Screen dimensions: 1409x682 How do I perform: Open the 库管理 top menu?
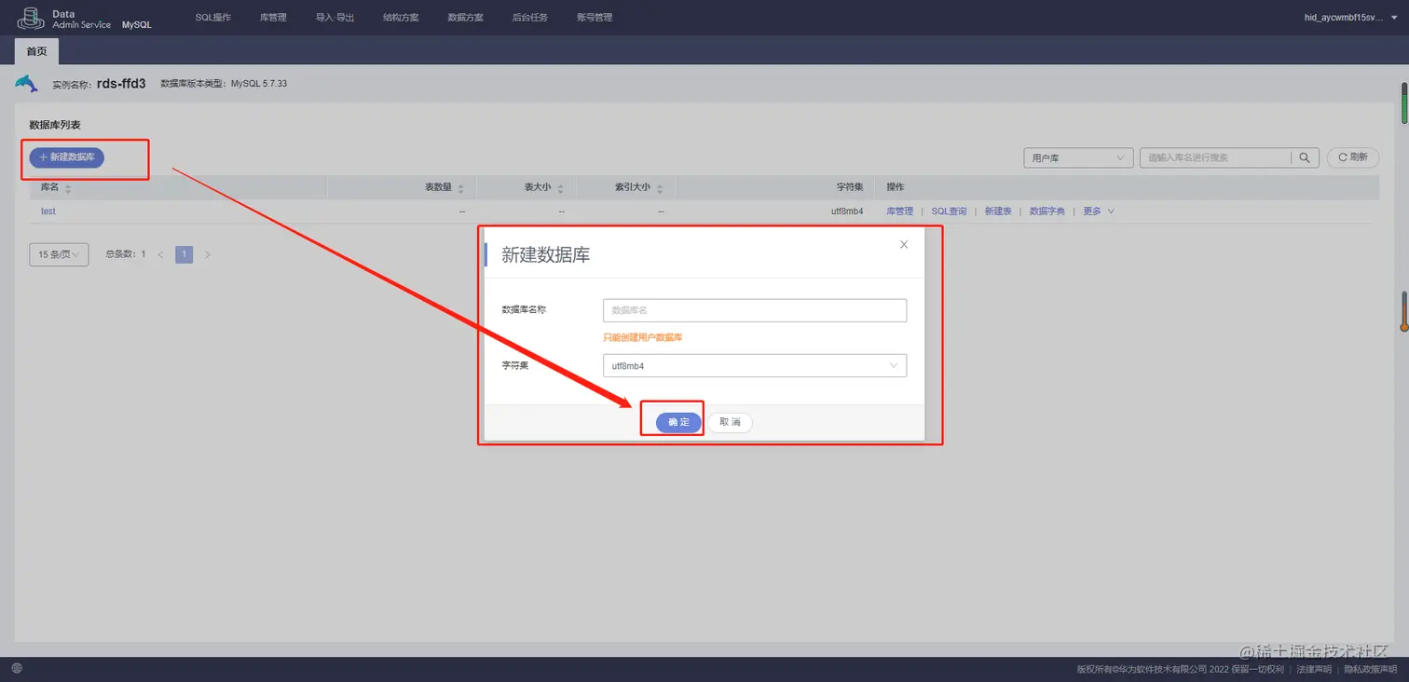pyautogui.click(x=274, y=18)
